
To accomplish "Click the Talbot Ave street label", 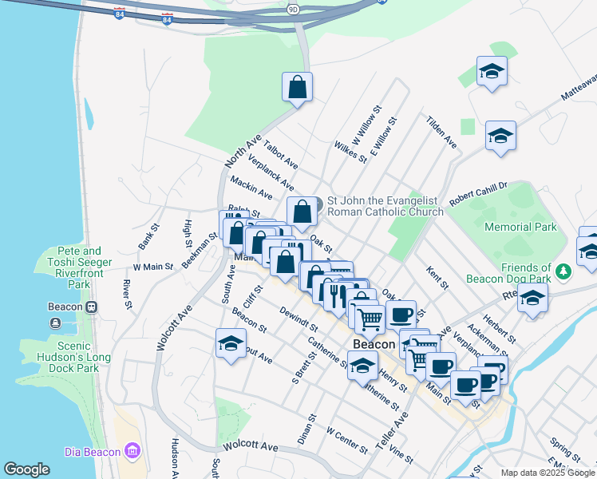I will [281, 155].
